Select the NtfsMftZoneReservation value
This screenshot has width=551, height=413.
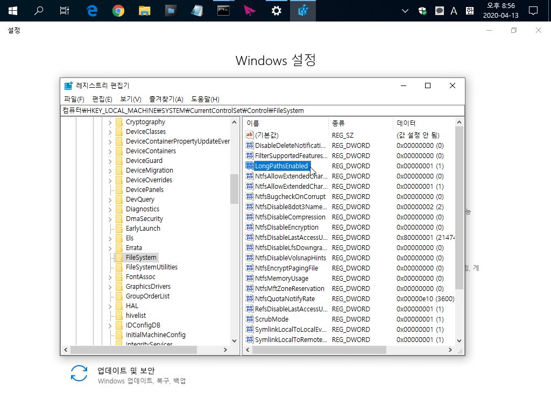[x=289, y=288]
